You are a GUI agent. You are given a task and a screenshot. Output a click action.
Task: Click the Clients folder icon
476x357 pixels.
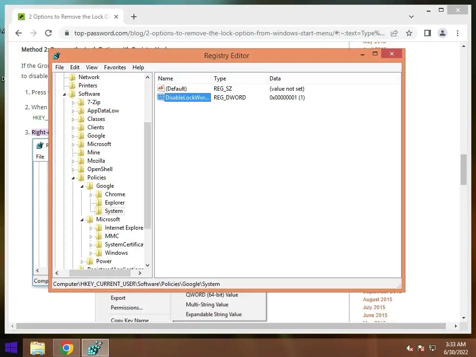tap(81, 127)
